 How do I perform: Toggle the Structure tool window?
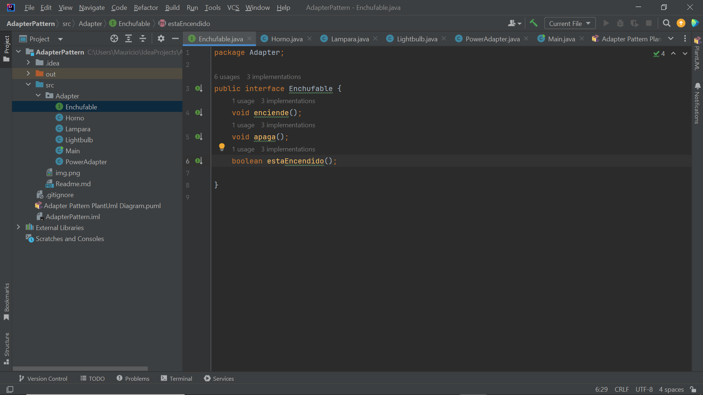click(6, 349)
